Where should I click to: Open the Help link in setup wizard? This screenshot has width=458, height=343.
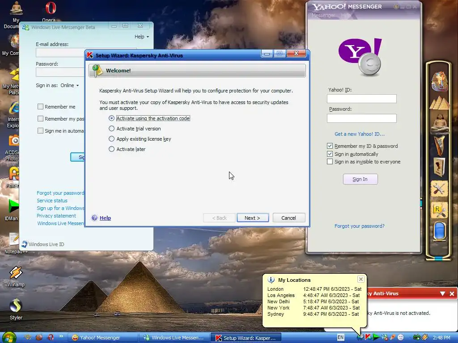105,218
